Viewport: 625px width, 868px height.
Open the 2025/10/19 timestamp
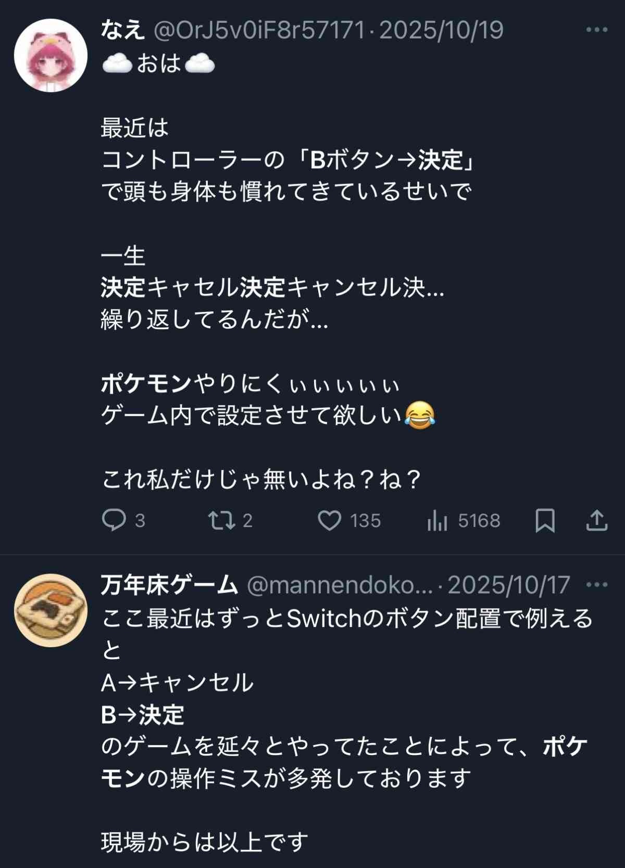coord(441,30)
